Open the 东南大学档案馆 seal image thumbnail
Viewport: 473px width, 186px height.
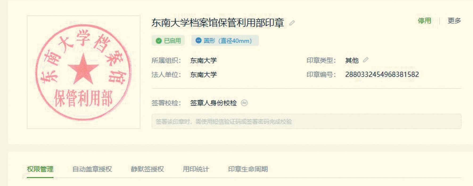[84, 72]
